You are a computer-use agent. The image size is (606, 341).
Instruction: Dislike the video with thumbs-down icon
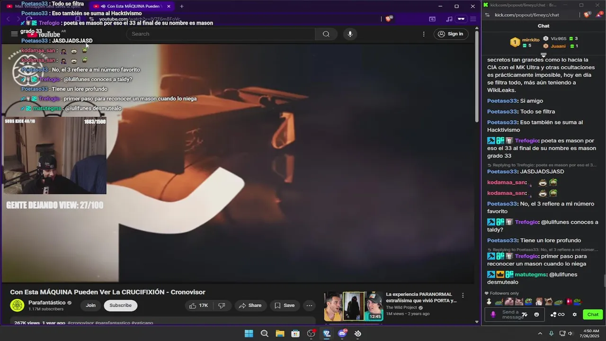click(222, 305)
